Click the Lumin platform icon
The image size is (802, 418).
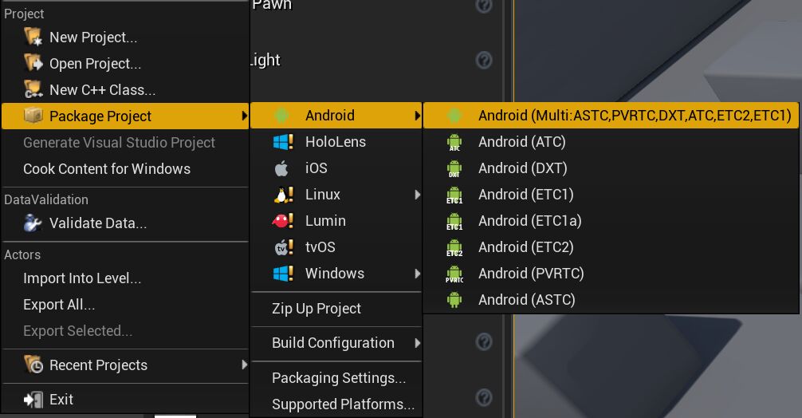(x=283, y=221)
